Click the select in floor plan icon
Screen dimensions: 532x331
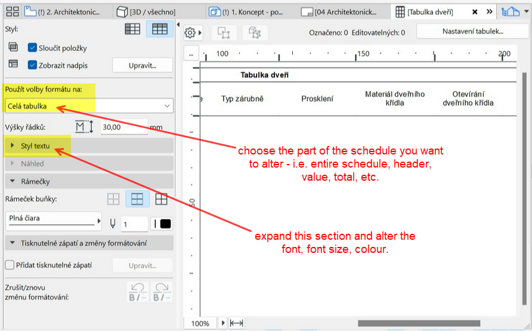[x=224, y=33]
